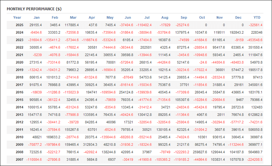Select the Dec column header

tap(238, 17)
